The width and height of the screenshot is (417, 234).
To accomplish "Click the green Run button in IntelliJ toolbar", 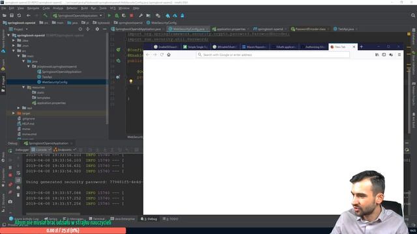I will coord(109,16).
